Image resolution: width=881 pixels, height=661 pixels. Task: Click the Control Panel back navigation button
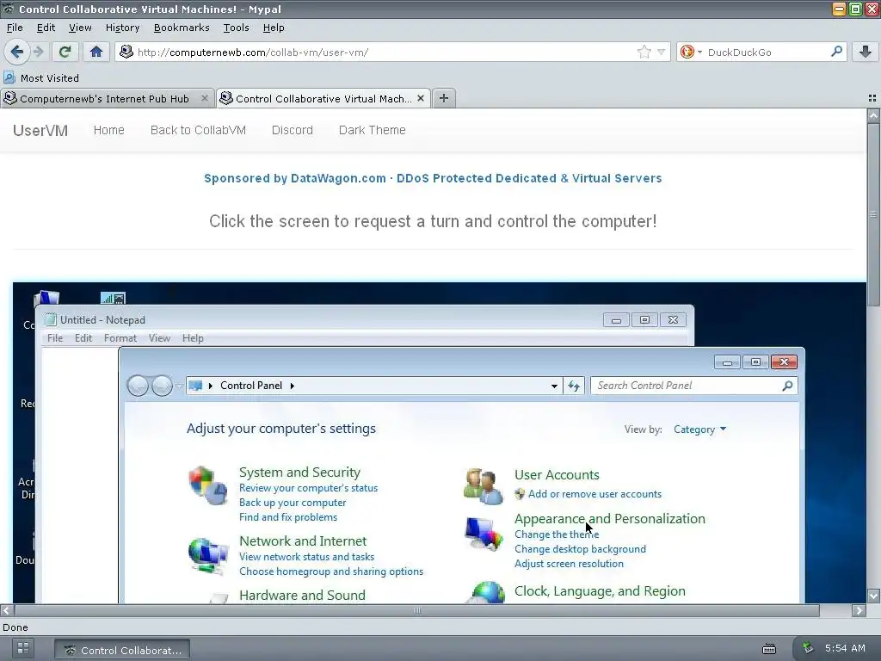click(138, 386)
